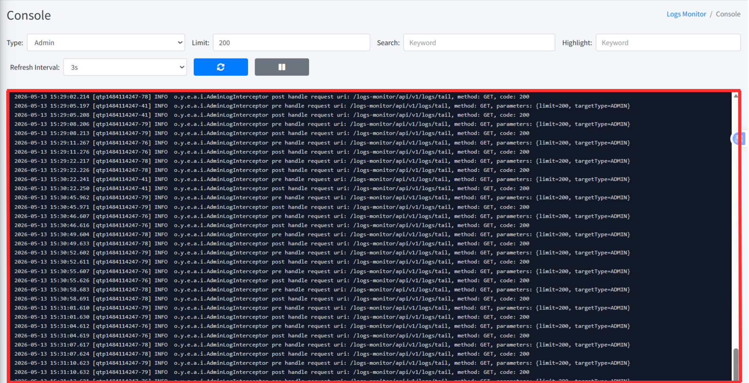Click log line timestamped 15:30:45.962
The image size is (749, 383).
[x=322, y=198]
